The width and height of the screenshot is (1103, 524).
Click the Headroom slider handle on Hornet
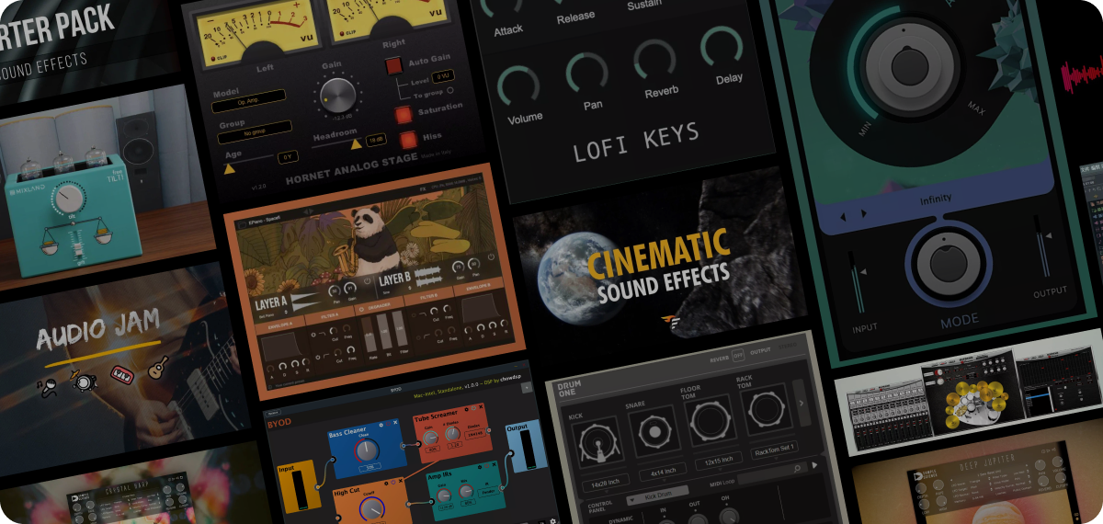tap(356, 142)
